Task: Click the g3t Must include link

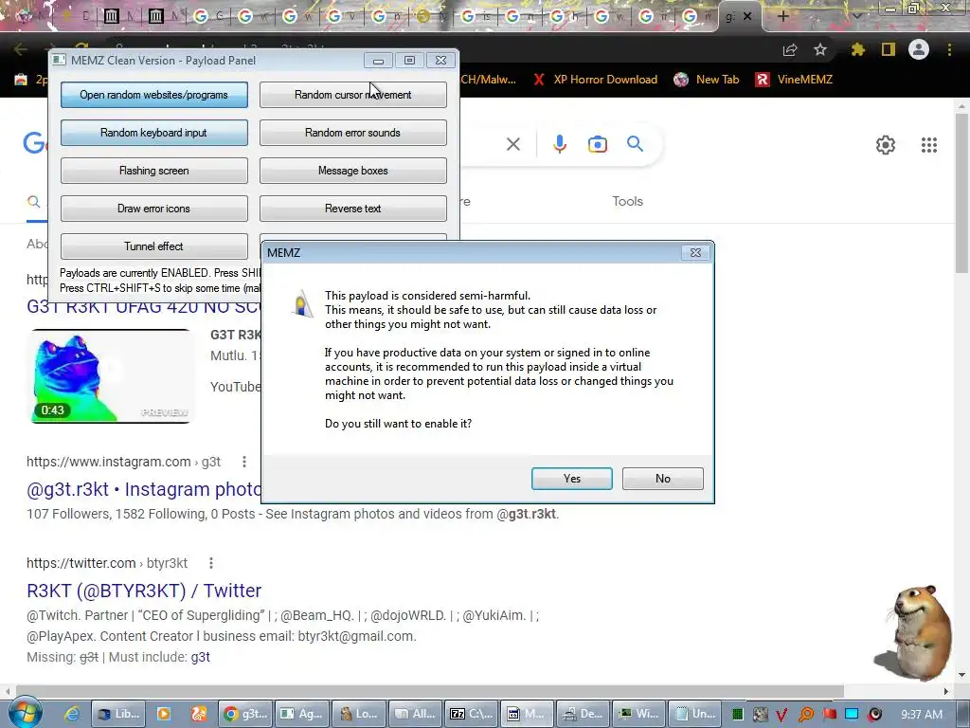Action: 201,657
